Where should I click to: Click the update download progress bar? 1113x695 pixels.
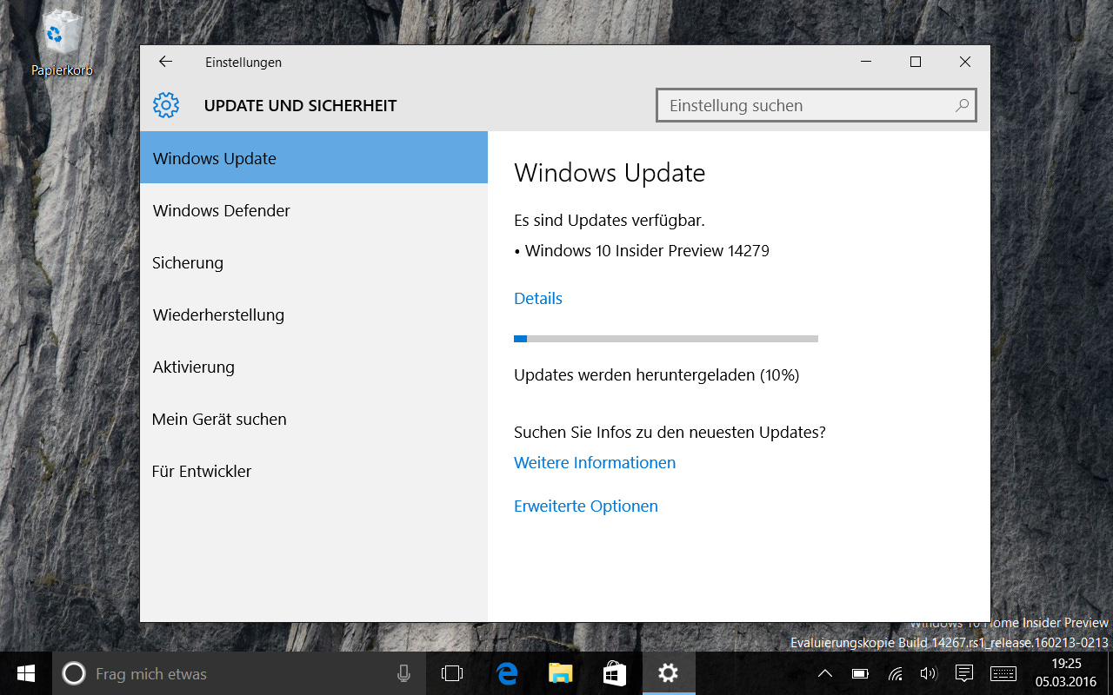(x=666, y=339)
